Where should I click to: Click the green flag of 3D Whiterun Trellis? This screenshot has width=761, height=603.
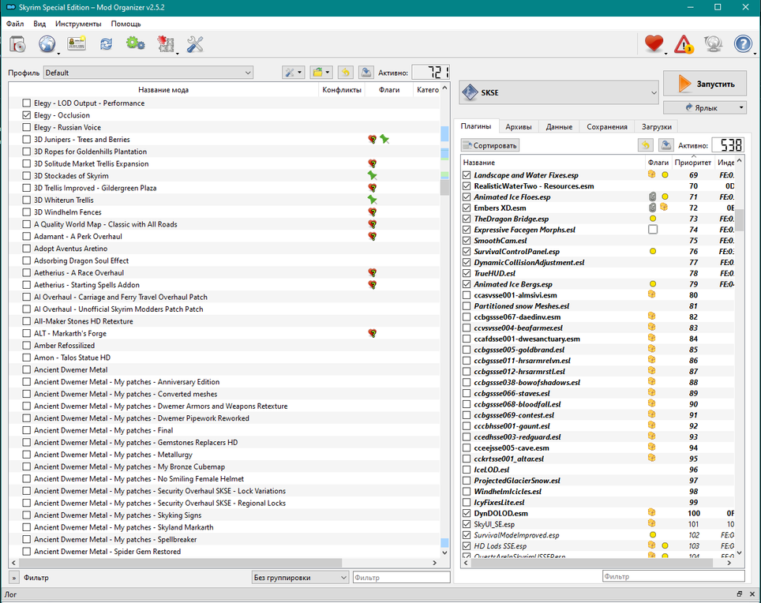[x=373, y=200]
